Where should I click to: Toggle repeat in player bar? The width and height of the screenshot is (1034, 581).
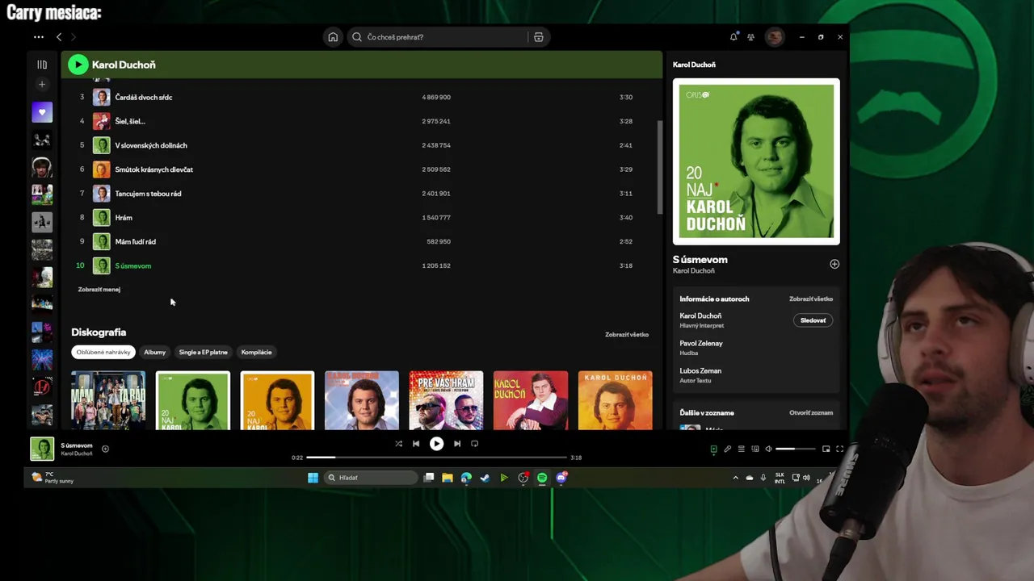(x=474, y=443)
